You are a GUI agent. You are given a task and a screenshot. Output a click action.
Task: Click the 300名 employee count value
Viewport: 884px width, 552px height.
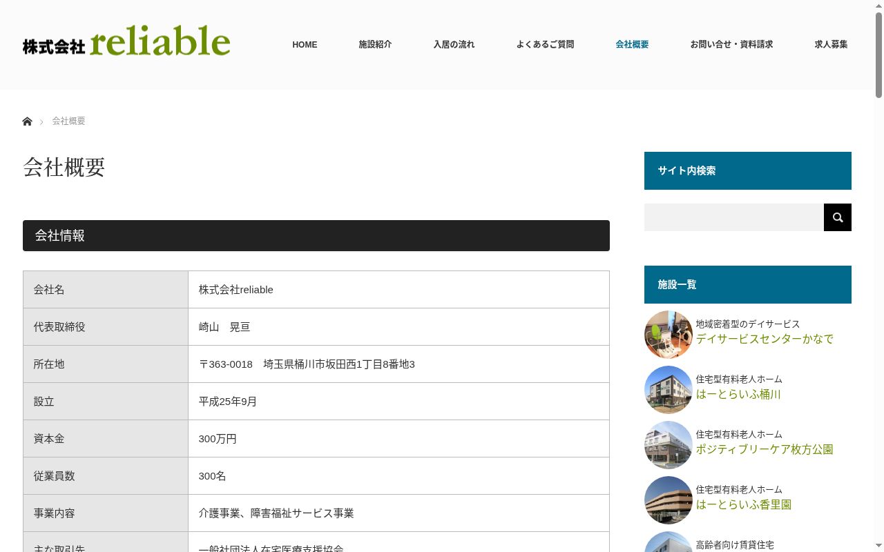coord(212,476)
